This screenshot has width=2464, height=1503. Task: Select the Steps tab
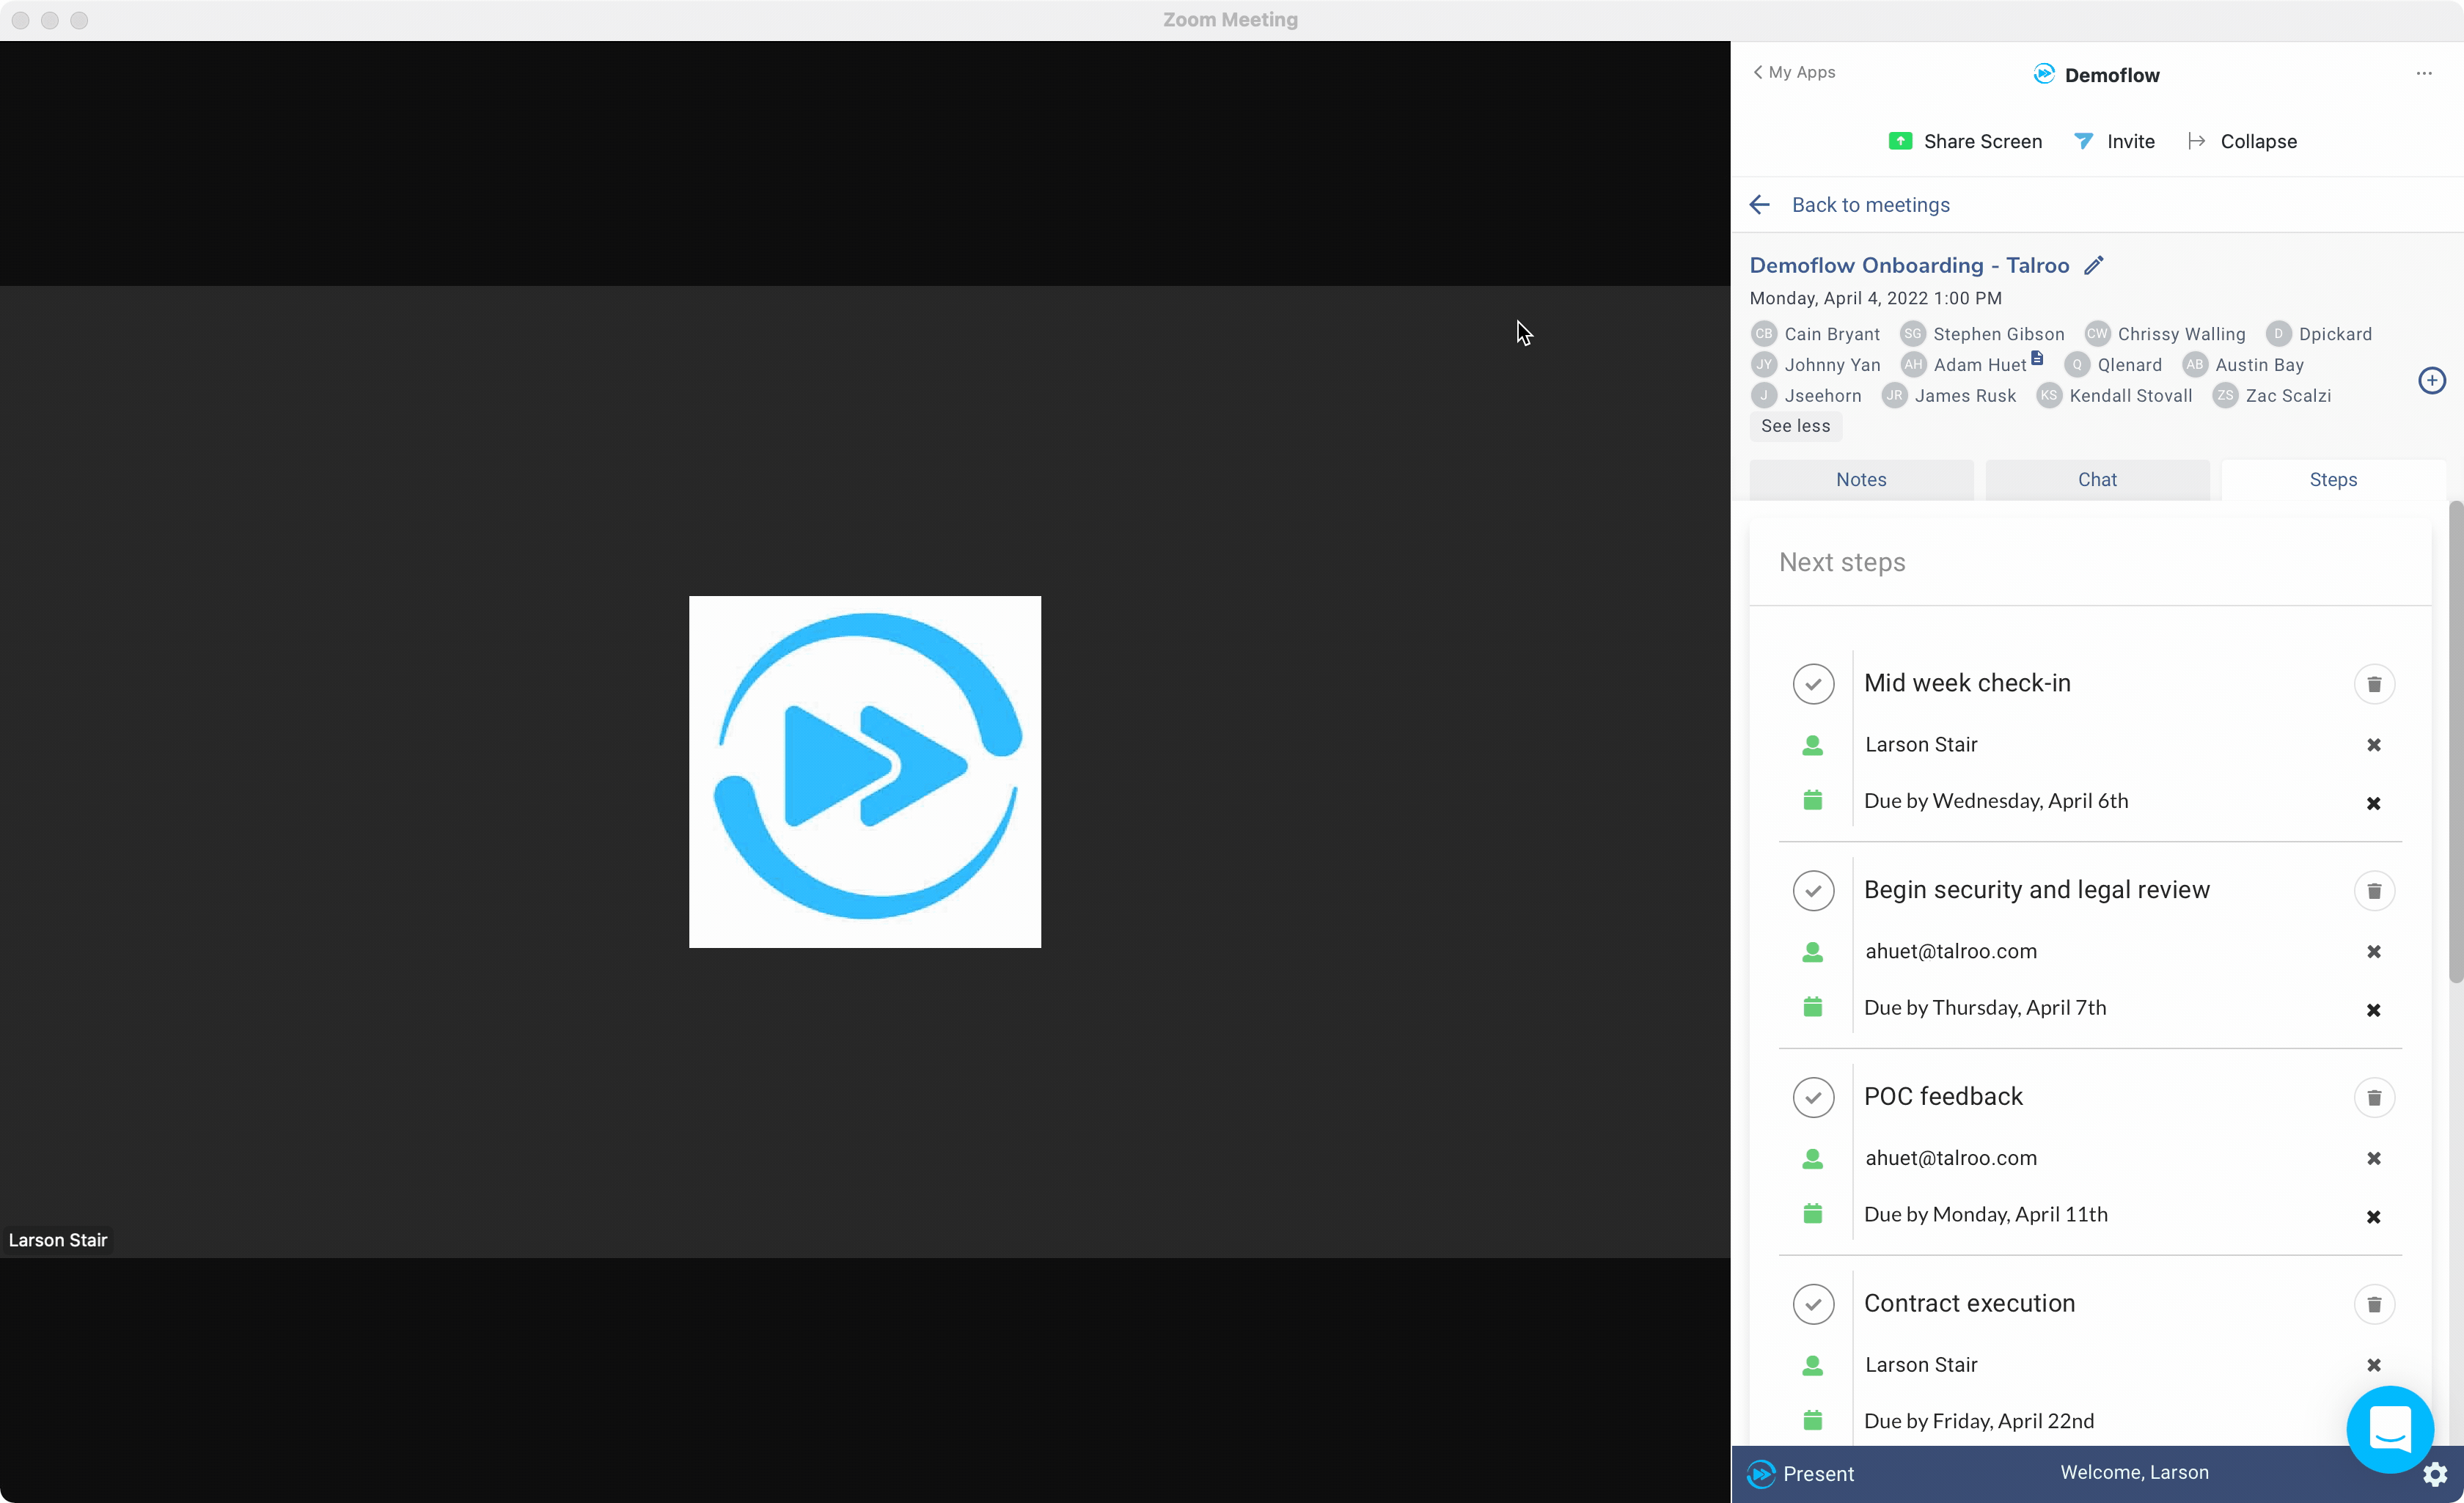click(x=2333, y=479)
